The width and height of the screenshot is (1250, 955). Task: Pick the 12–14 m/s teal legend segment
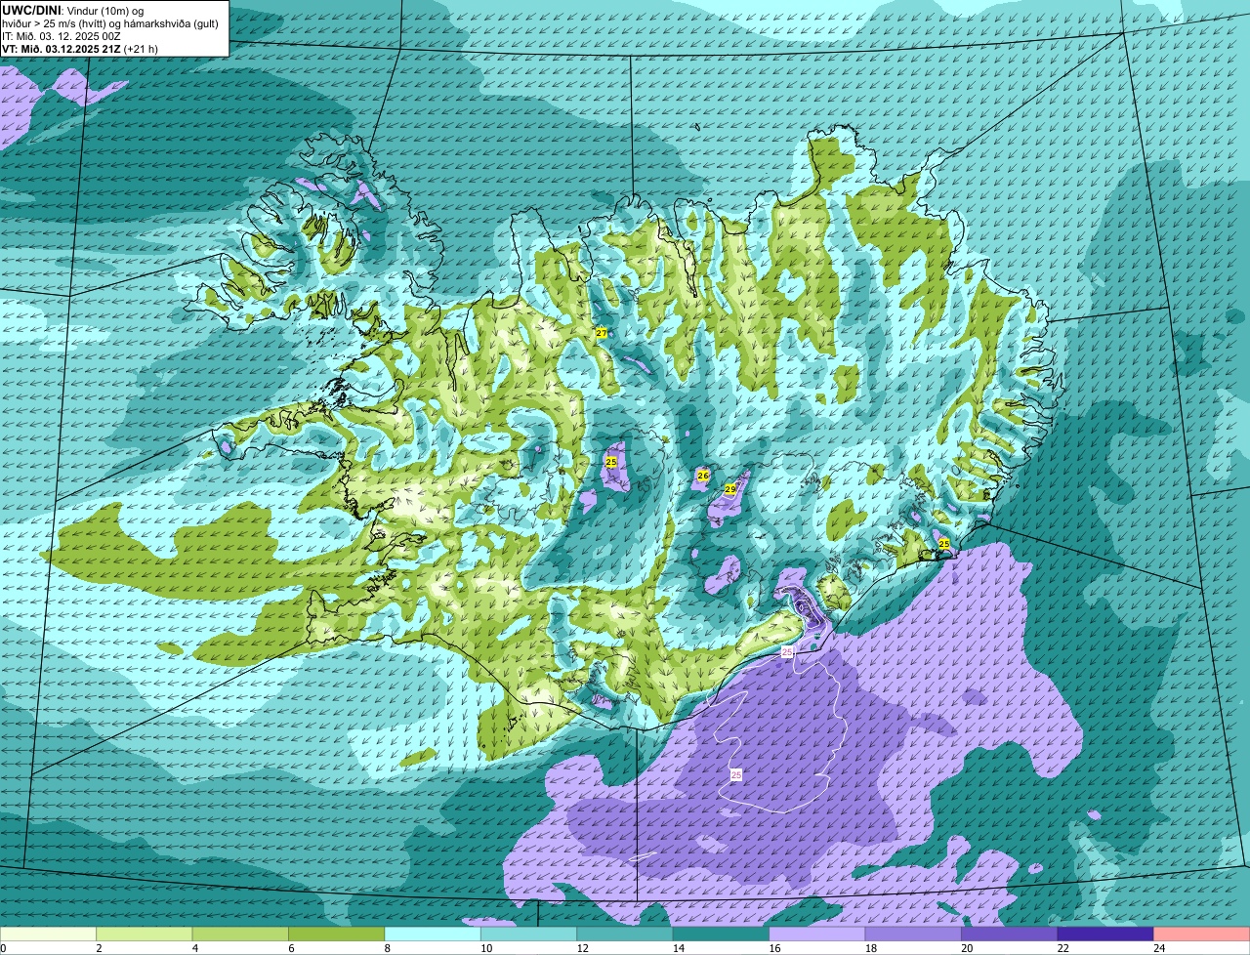tap(625, 934)
